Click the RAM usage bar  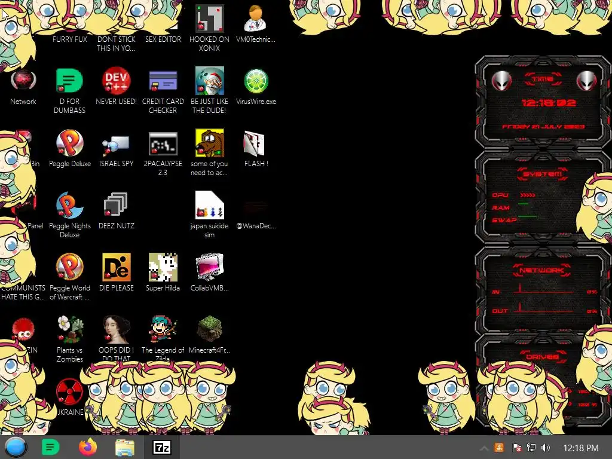[524, 204]
